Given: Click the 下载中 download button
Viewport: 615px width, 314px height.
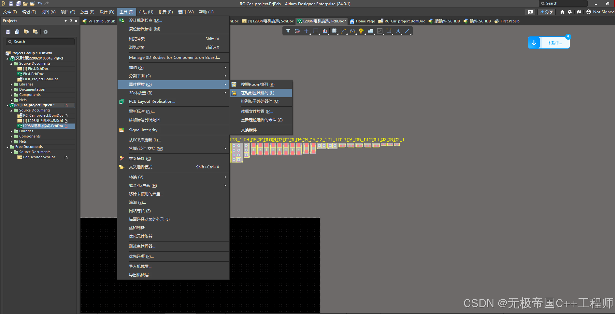Looking at the screenshot, I should (554, 43).
